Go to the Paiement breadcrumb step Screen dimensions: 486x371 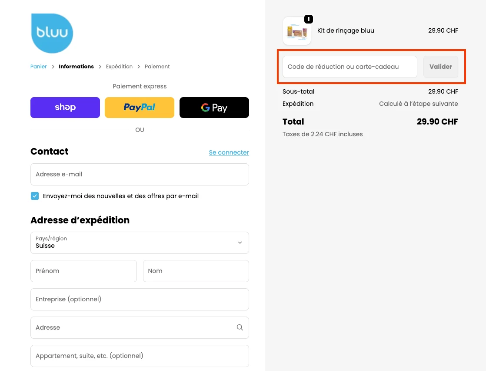(x=157, y=67)
